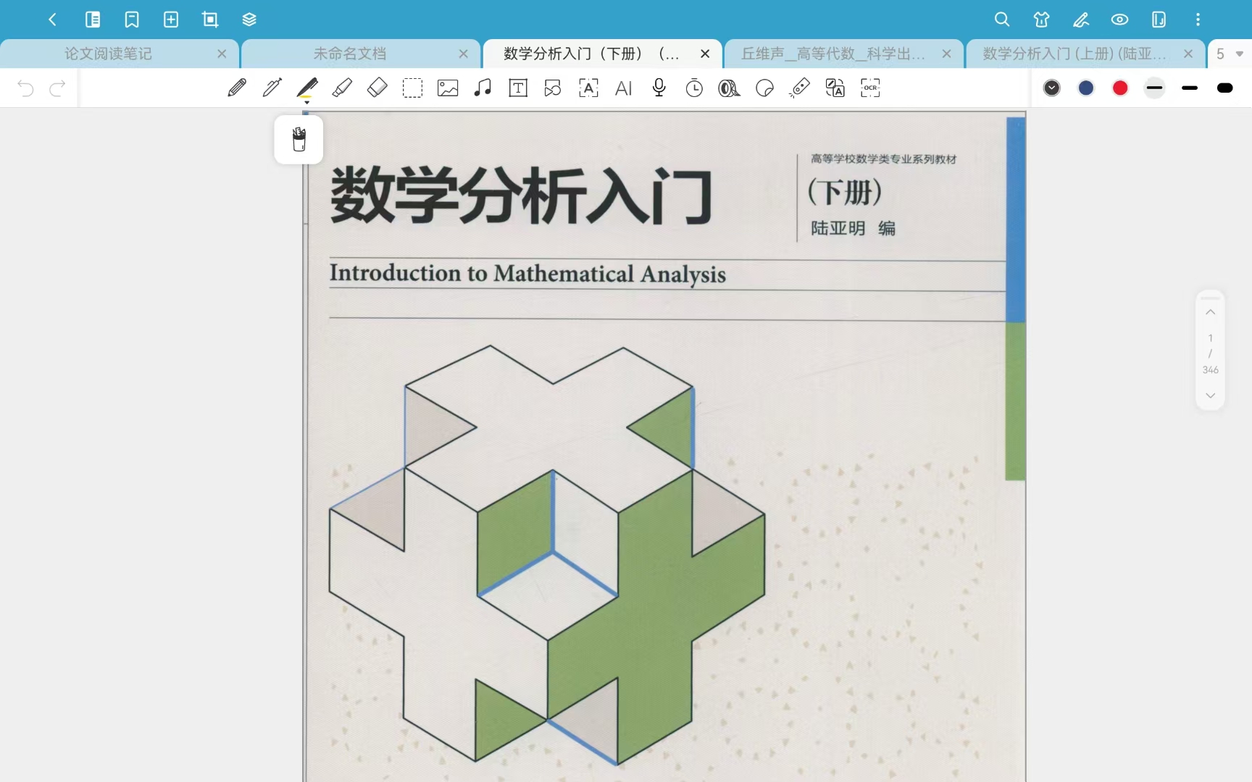Redo the last action
This screenshot has width=1252, height=782.
click(x=57, y=88)
